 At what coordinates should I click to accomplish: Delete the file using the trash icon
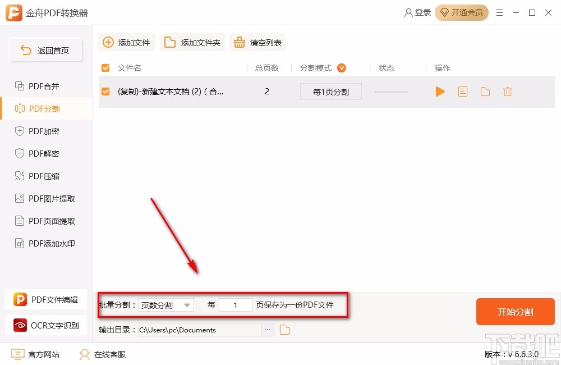(508, 92)
